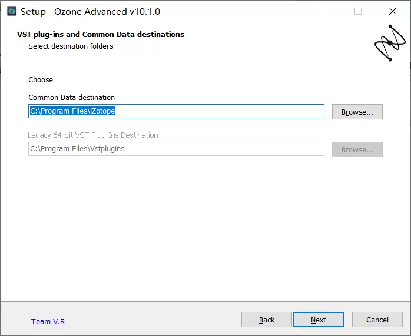The width and height of the screenshot is (411, 336).
Task: Minimize the Ozone Advanced setup window
Action: coord(323,11)
